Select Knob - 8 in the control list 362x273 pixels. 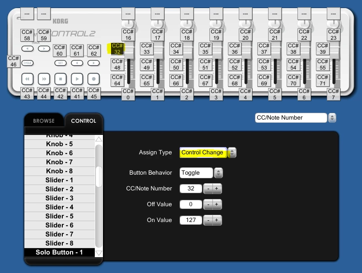point(60,171)
